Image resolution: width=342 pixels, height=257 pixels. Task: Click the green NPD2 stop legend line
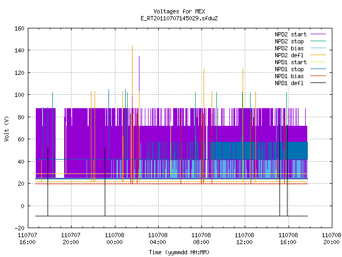point(318,41)
